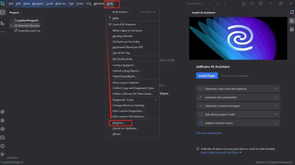Expand the pythonProject3 tree node
This screenshot has height=165, width=295.
(x=11, y=20)
